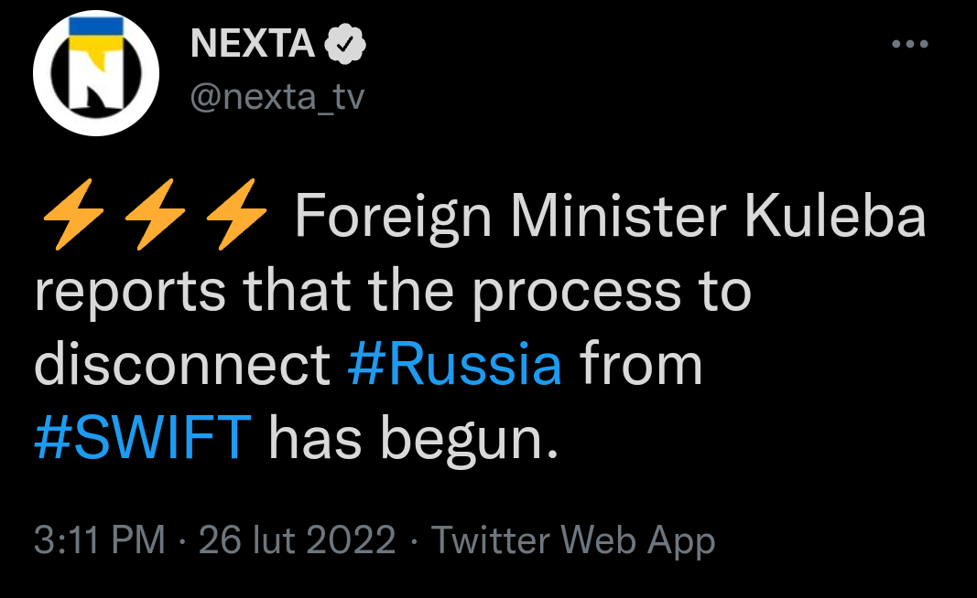
Task: Click the verified badge beside NEXTA
Action: pos(347,43)
